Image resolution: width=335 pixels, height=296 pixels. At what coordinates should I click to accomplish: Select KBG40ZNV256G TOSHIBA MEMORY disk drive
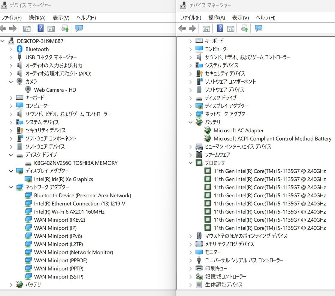tap(76, 163)
